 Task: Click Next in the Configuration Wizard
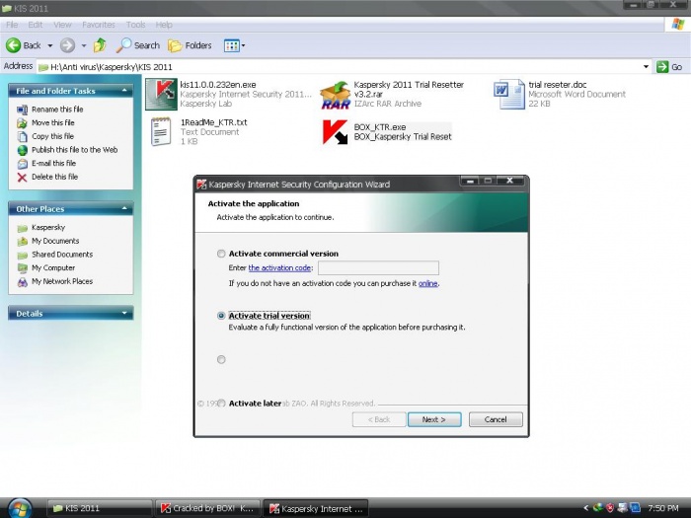pos(434,419)
